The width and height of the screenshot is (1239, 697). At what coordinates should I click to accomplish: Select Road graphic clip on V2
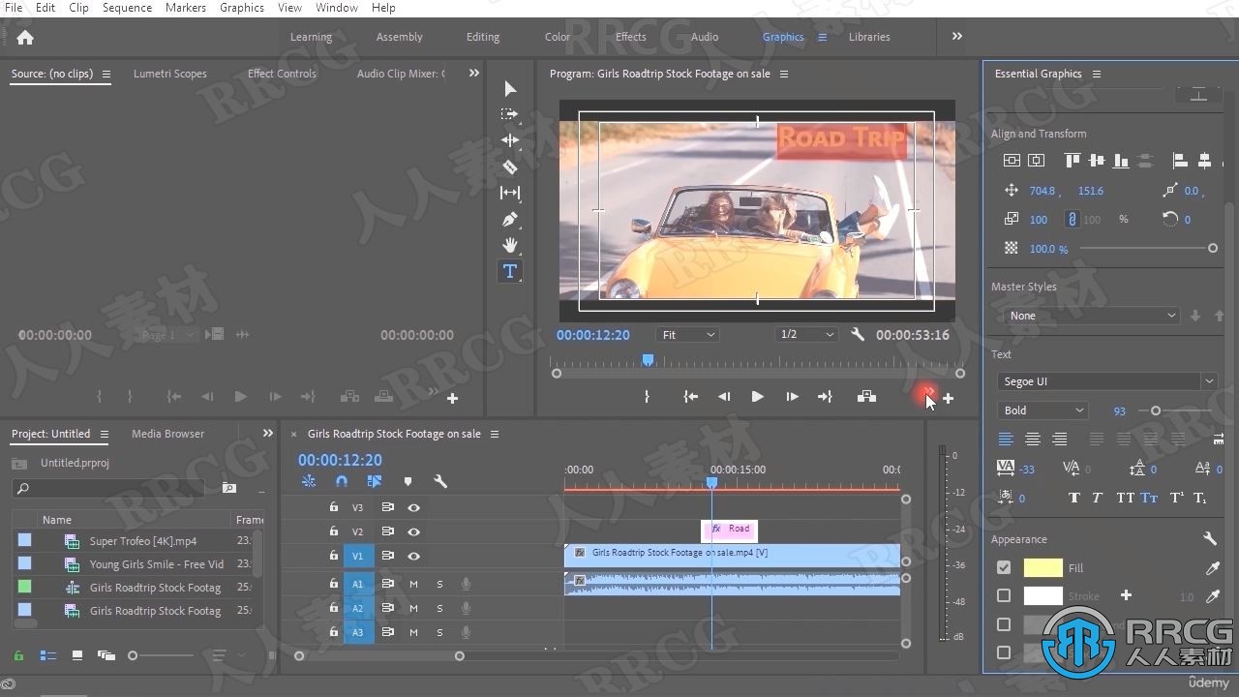point(729,530)
